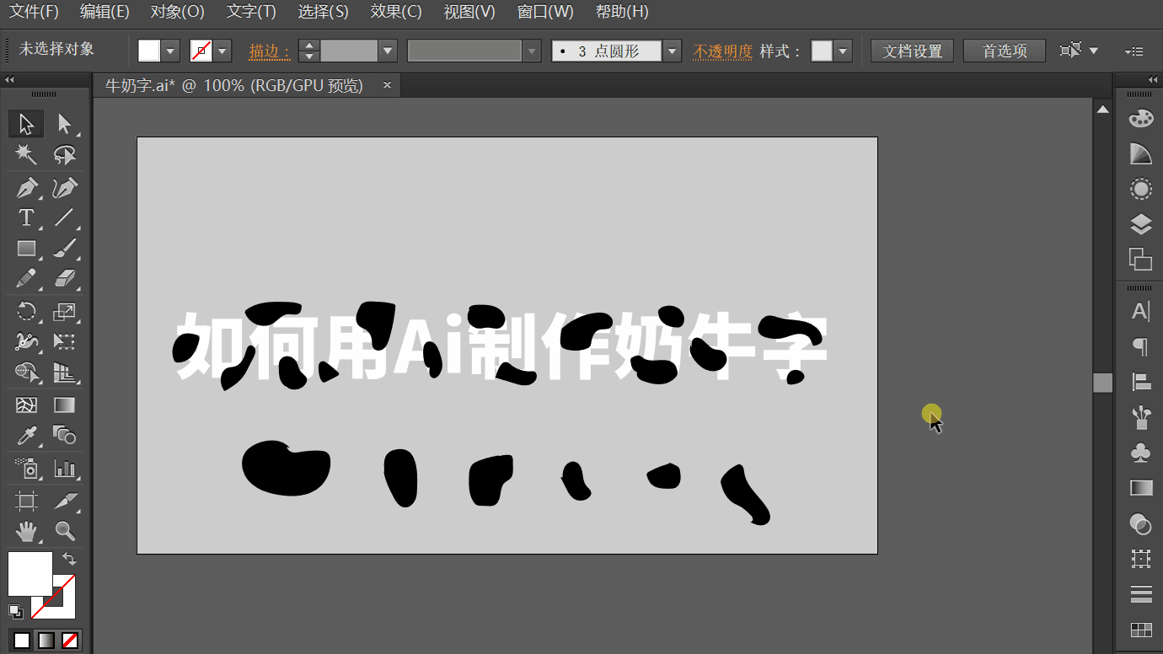Open variable width profile dropdown
This screenshot has width=1163, height=654.
tap(531, 51)
